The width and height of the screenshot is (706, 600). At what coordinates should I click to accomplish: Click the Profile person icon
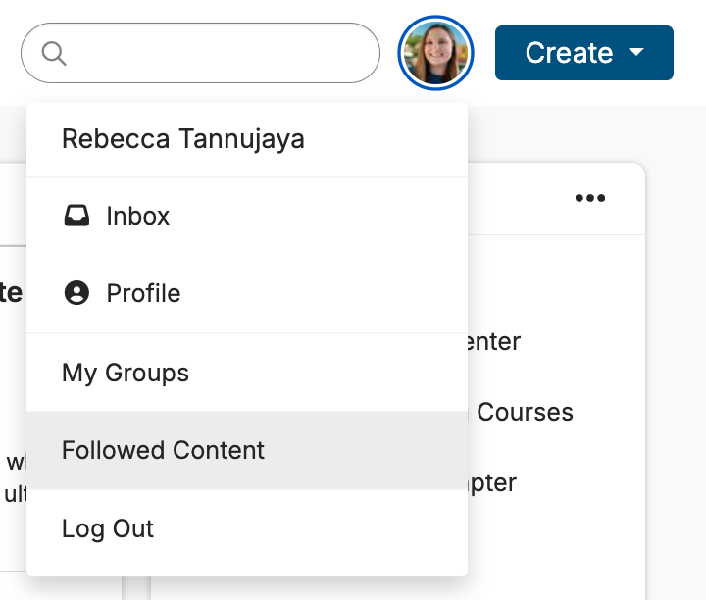(x=76, y=293)
